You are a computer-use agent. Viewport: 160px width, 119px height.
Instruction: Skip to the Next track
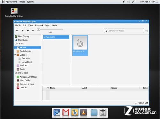point(28,31)
